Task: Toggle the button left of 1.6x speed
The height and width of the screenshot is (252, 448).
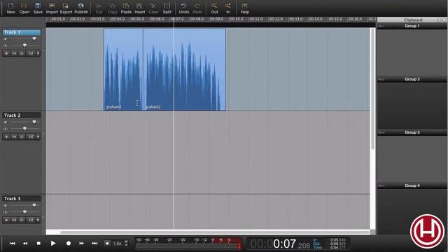Action: pyautogui.click(x=107, y=244)
